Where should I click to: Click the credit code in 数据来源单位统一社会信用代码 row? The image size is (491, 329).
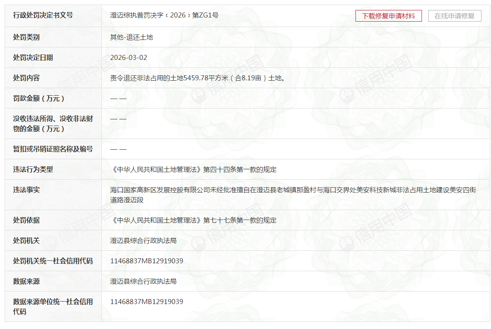pos(146,302)
